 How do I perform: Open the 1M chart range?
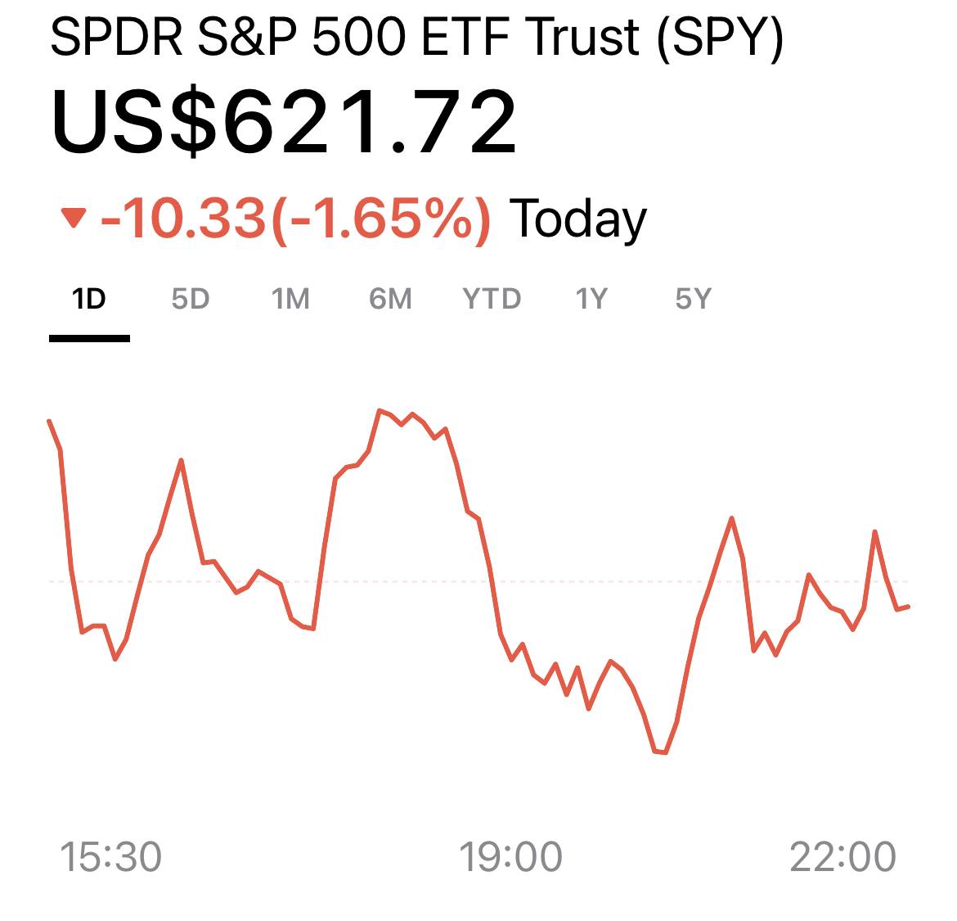click(x=290, y=300)
